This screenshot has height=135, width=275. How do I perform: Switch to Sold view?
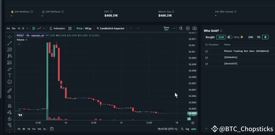pyautogui.click(x=221, y=37)
